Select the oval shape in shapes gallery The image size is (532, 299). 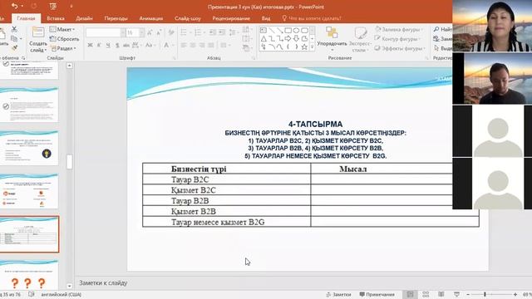tap(296, 31)
